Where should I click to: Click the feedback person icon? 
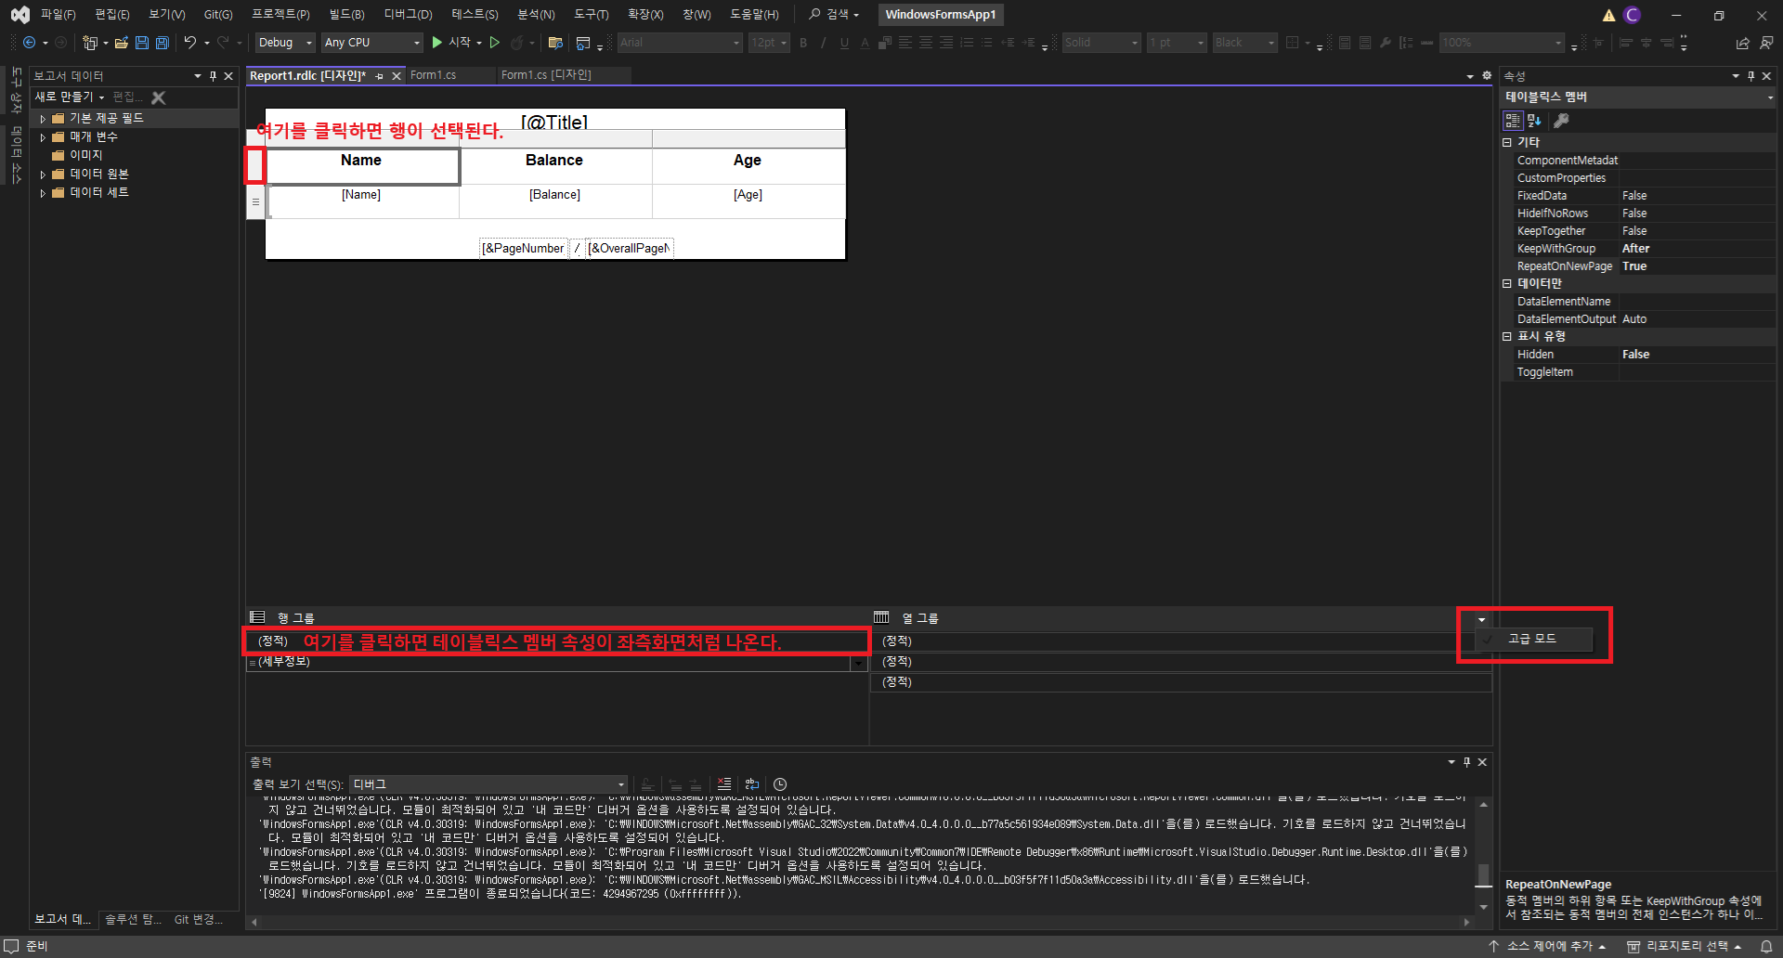[x=1766, y=43]
